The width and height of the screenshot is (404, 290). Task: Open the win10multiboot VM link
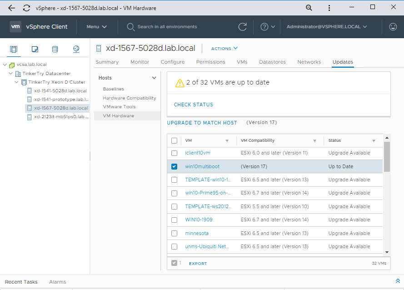pos(202,166)
